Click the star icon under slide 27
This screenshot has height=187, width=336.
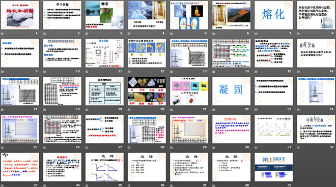point(87,147)
